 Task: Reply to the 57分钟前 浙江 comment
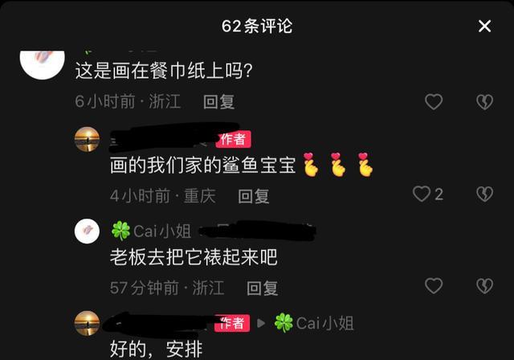pos(262,288)
